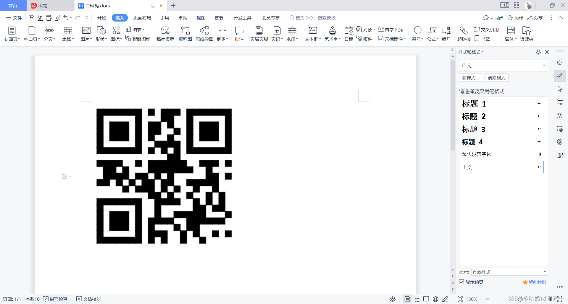The height and width of the screenshot is (304, 568).
Task: Click the collaborate (协作) button
Action: 516,18
